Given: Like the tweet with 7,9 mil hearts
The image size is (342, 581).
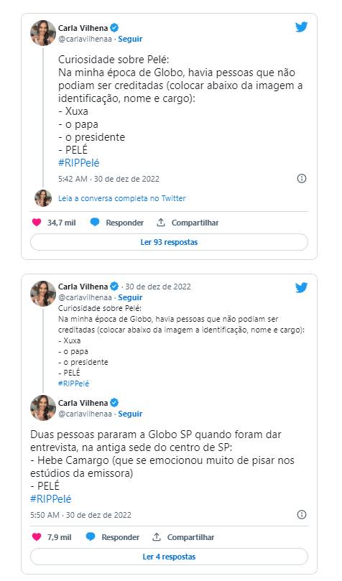Looking at the screenshot, I should [37, 536].
